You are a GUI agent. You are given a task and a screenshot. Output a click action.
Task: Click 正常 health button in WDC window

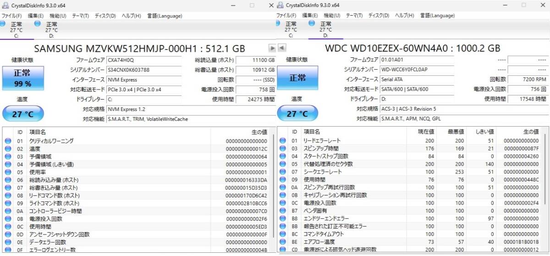click(x=297, y=78)
